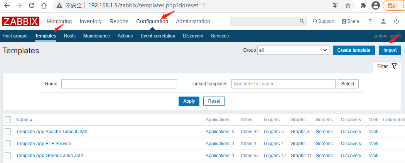405x163 pixels.
Task: Tick the Template App Apache Tomcat JMX checkbox
Action: pos(8,131)
